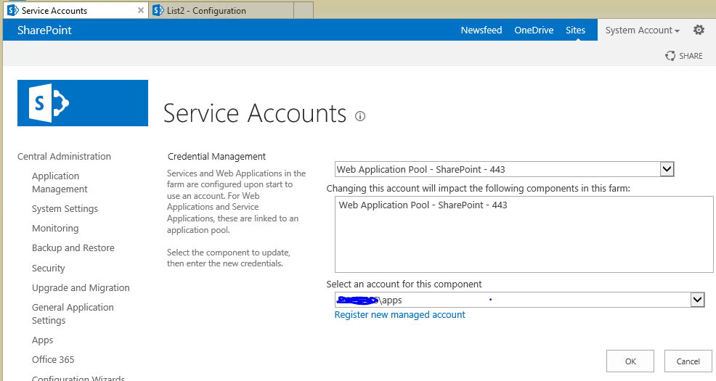
Task: Open Upgrade and Migration link
Action: coord(81,287)
